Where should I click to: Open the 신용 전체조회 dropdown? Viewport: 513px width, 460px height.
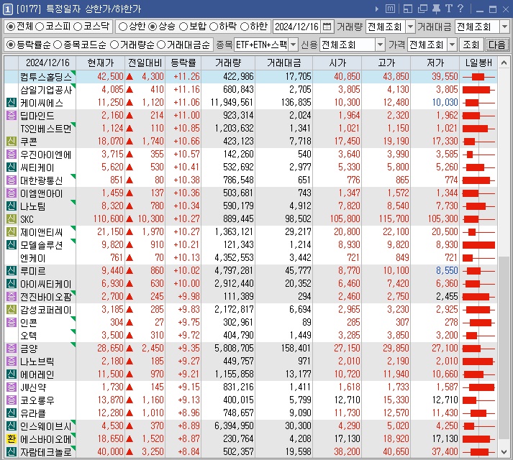[380, 45]
